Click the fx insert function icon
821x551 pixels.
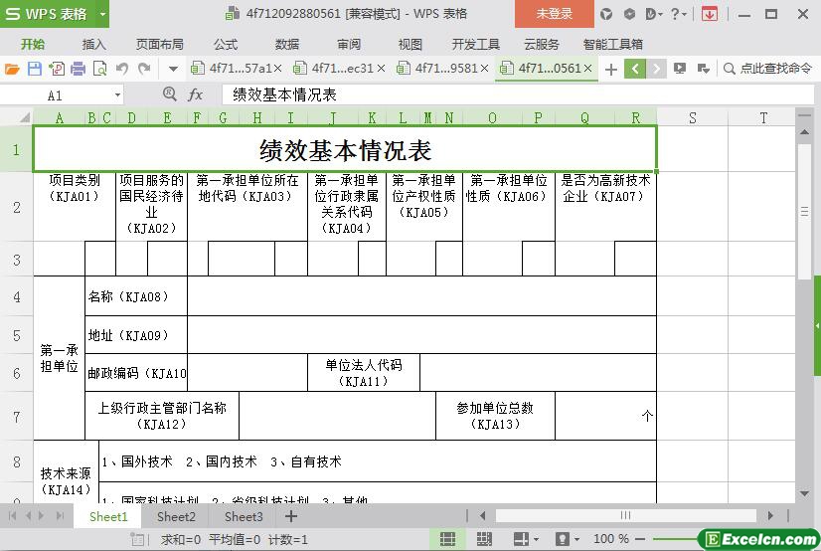(195, 94)
